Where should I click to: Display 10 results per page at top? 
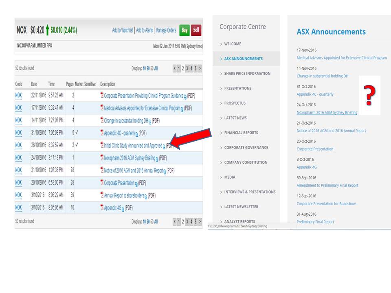144,68
